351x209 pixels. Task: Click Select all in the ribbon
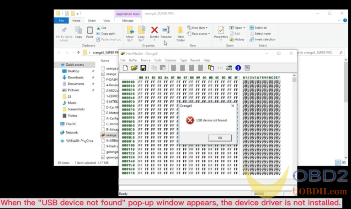pyautogui.click(x=261, y=28)
